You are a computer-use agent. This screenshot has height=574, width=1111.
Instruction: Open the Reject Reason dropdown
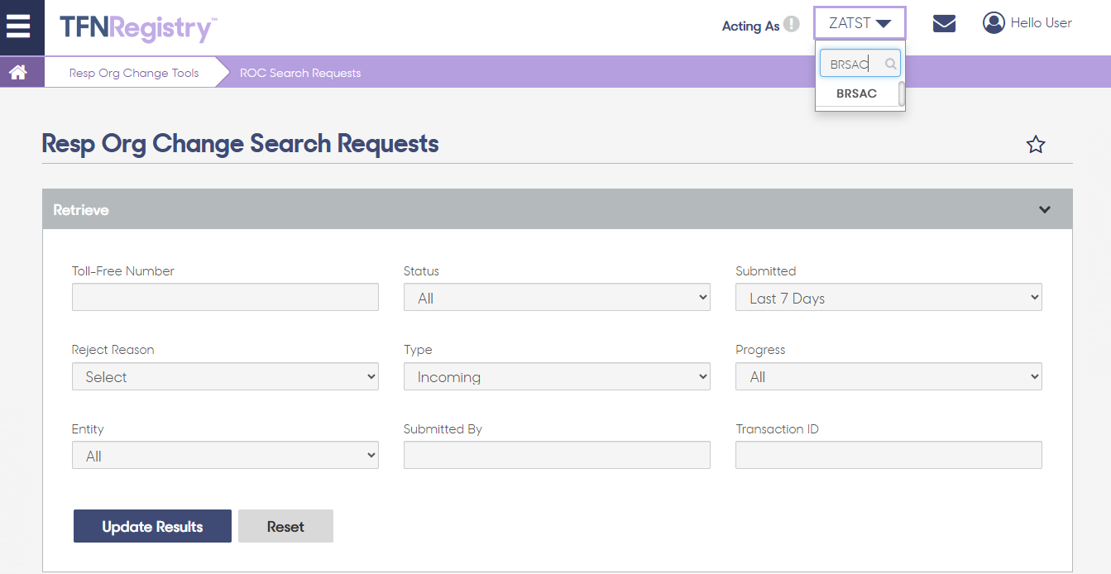click(225, 376)
